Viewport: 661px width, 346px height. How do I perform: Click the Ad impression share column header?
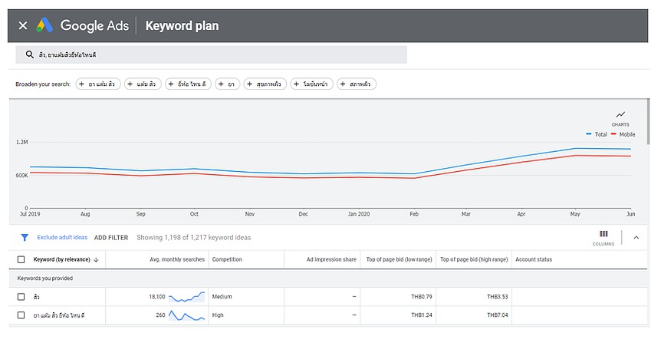coord(331,259)
